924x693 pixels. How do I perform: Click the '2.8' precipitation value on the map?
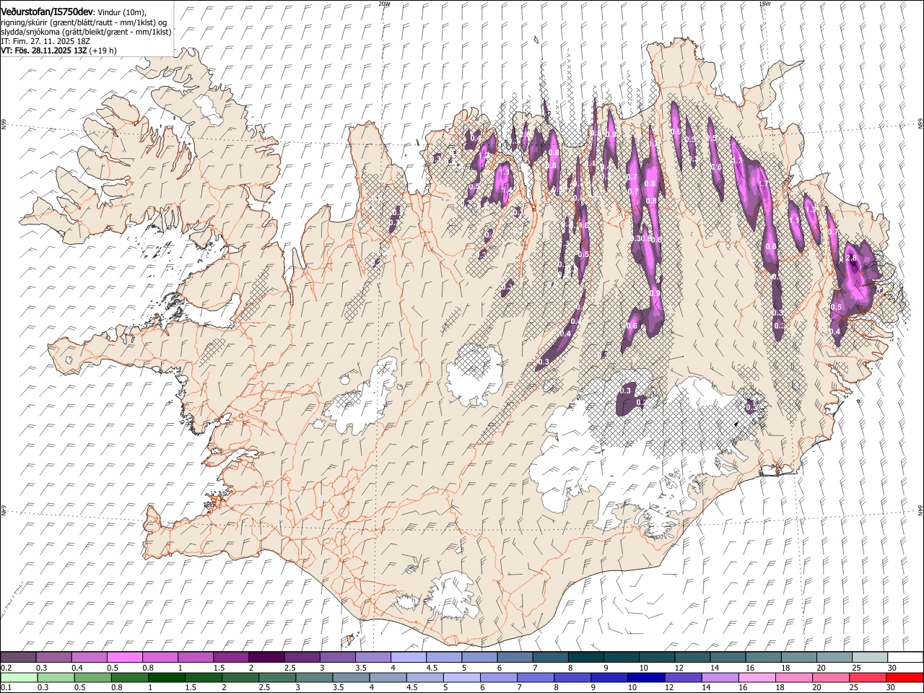850,258
